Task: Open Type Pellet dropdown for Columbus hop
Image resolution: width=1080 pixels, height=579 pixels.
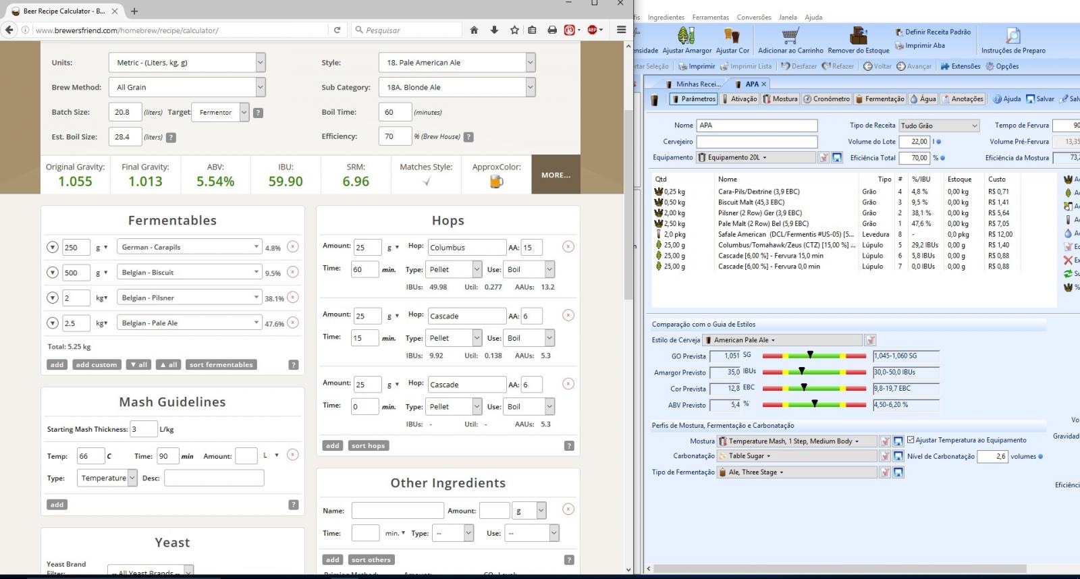Action: tap(452, 269)
